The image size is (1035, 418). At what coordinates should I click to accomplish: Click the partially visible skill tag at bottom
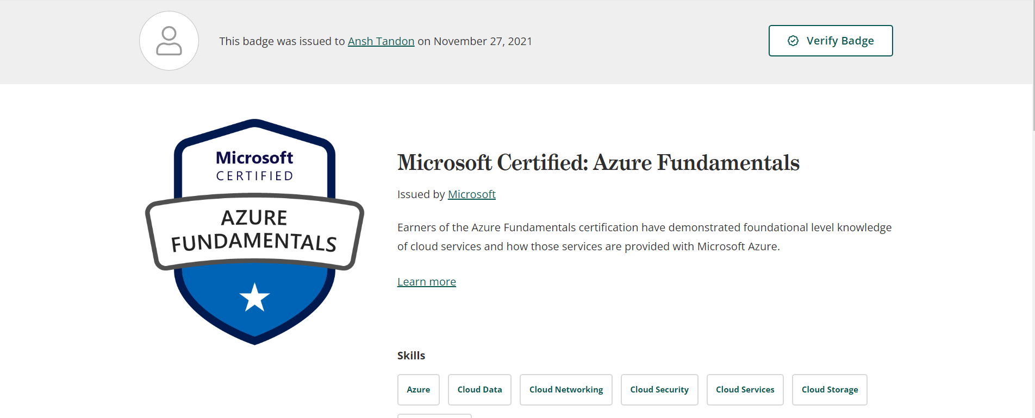pos(434,416)
